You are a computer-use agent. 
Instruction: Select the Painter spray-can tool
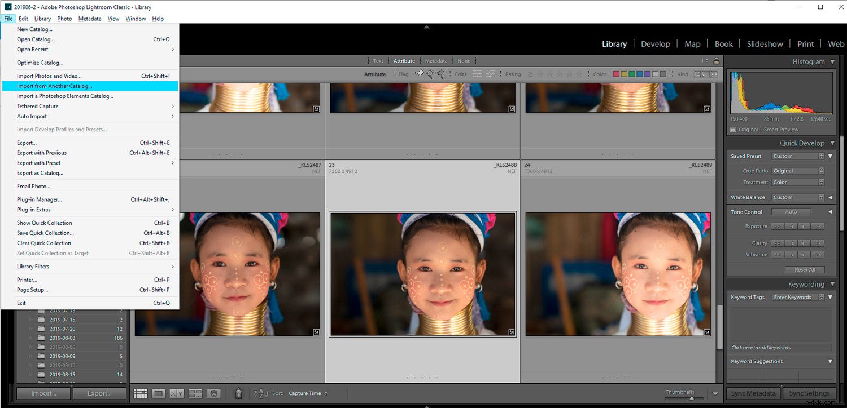point(238,393)
